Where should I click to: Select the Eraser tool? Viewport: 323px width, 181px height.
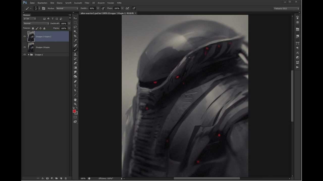coord(75,63)
